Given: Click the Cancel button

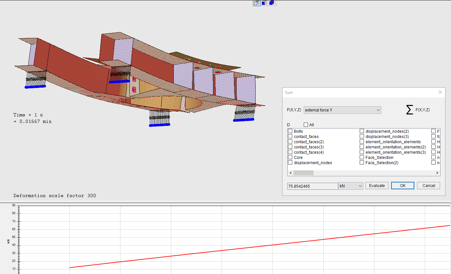Looking at the screenshot, I should pos(428,186).
